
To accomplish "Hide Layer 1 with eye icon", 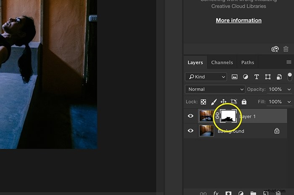I will pos(191,116).
